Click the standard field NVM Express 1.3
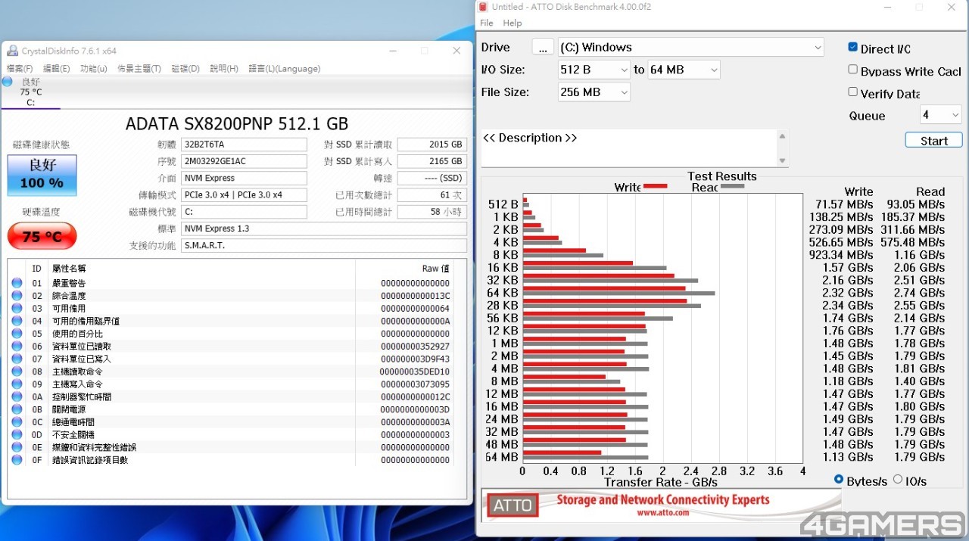969x541 pixels. [324, 229]
